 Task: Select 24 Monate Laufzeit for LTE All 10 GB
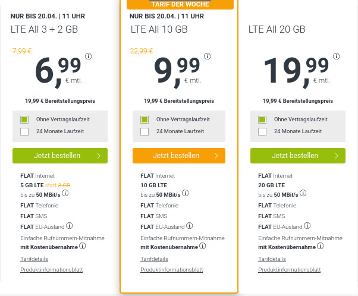(x=145, y=131)
